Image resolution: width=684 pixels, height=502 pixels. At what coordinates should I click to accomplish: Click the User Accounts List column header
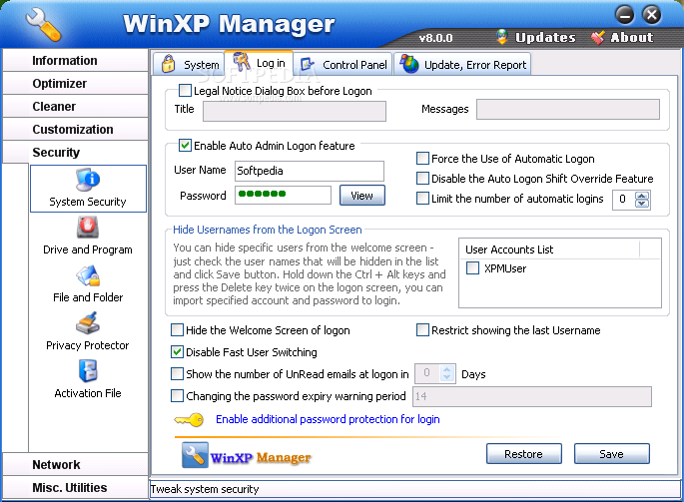550,250
